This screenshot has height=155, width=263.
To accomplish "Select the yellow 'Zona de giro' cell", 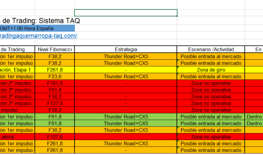I will coord(211,69).
